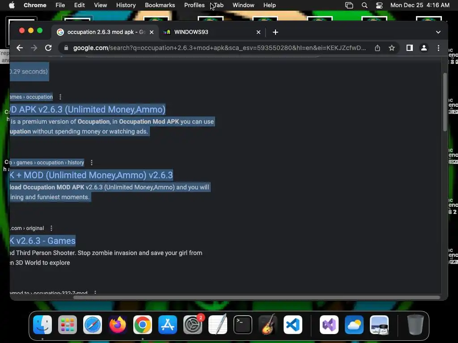Image resolution: width=458 pixels, height=343 pixels.
Task: Launch GarageBand from the Dock
Action: click(268, 325)
